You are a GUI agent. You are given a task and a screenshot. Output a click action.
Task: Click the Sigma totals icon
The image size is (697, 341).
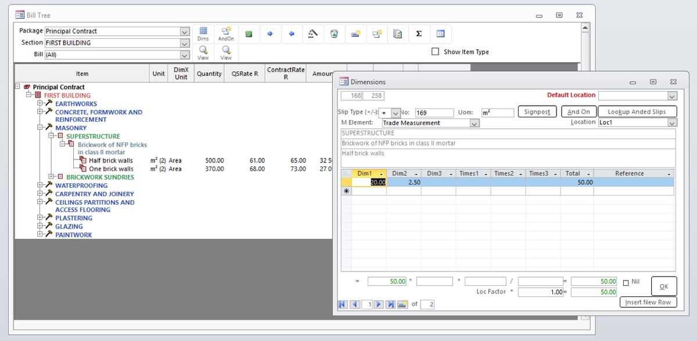pos(419,34)
